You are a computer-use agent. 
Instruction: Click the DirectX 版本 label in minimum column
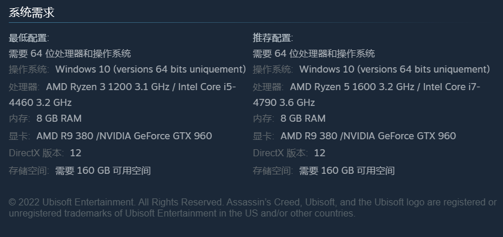[36, 153]
